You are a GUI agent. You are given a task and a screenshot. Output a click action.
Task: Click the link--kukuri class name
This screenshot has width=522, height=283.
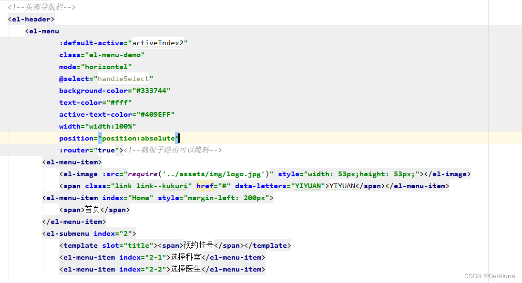(162, 186)
